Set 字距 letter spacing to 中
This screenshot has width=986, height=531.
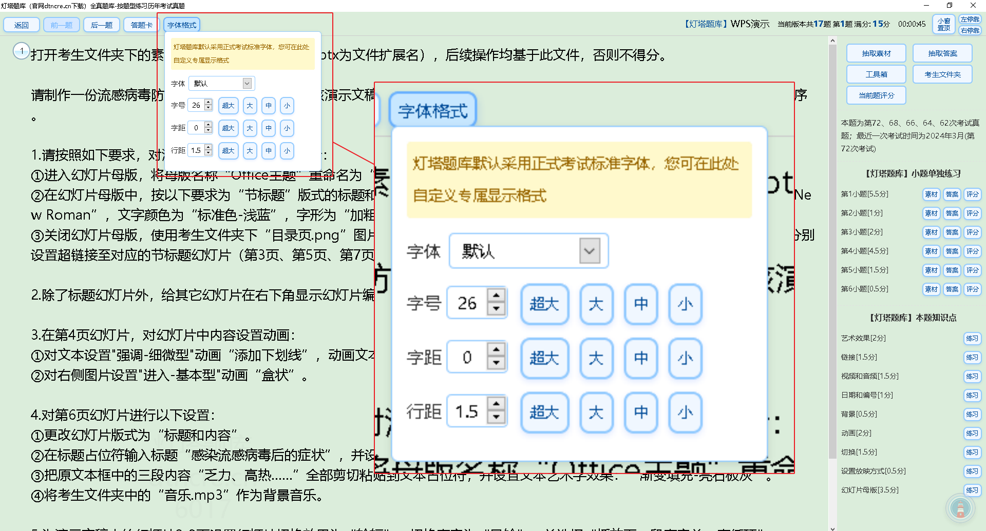pyautogui.click(x=269, y=128)
